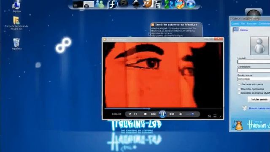
Task: Toggle repeat mode in the media player
Action: 135,114
